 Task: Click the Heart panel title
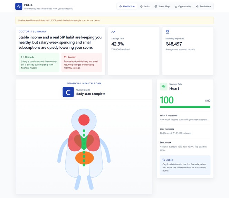coord(174,88)
